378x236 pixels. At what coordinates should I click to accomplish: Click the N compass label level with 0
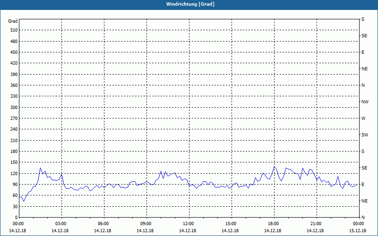coord(363,218)
